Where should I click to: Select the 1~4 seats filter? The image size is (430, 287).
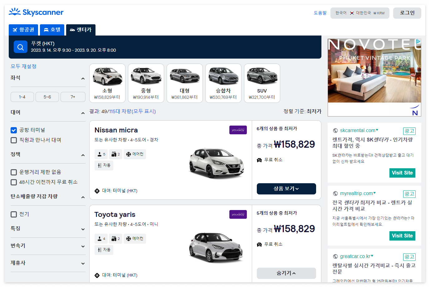(22, 97)
